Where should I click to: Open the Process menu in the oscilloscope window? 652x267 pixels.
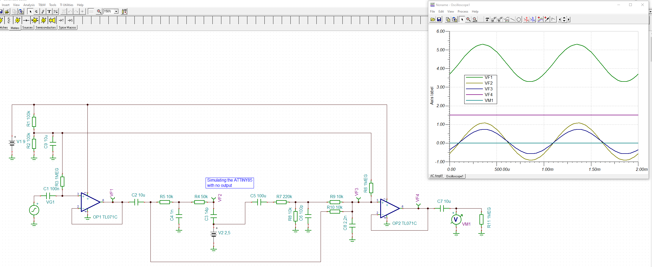point(463,12)
